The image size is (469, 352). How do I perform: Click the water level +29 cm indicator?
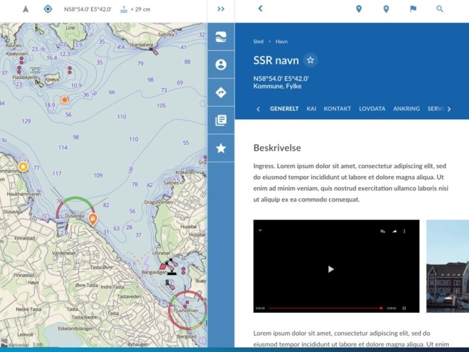[135, 9]
